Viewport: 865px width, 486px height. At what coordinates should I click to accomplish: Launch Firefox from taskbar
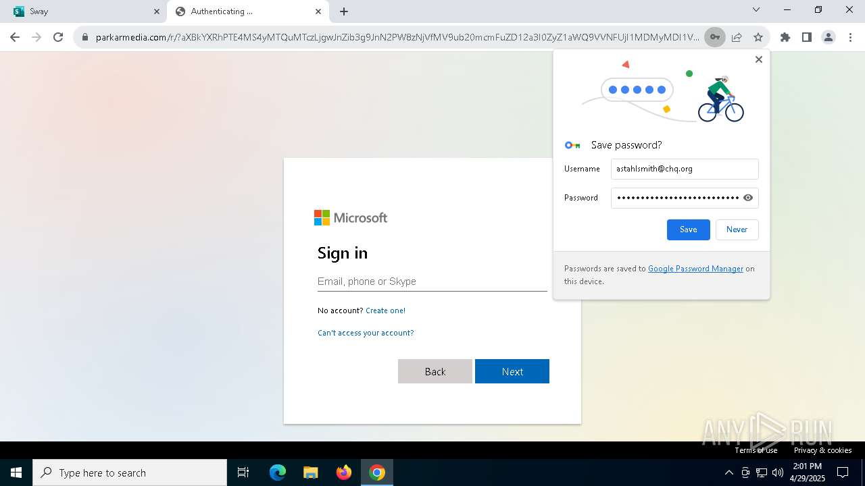point(344,473)
